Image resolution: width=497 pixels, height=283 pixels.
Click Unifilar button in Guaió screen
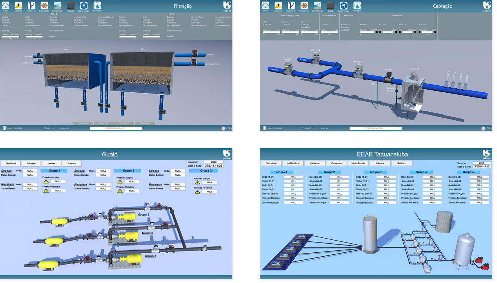(52, 163)
